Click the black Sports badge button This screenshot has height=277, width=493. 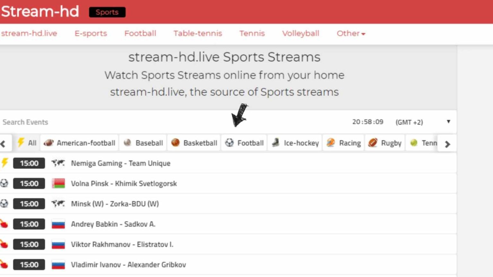click(x=107, y=12)
